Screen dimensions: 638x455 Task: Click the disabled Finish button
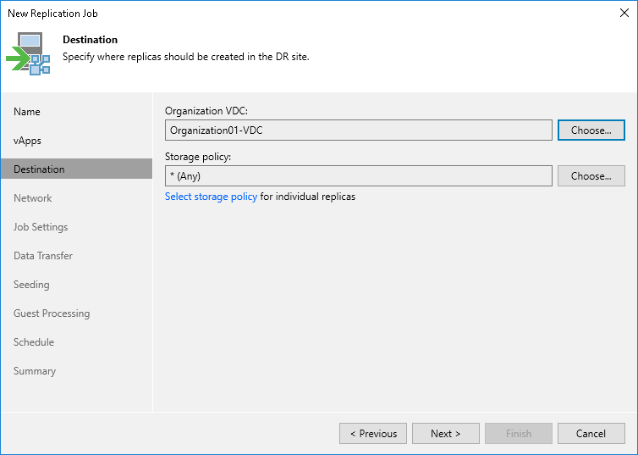[x=519, y=434]
